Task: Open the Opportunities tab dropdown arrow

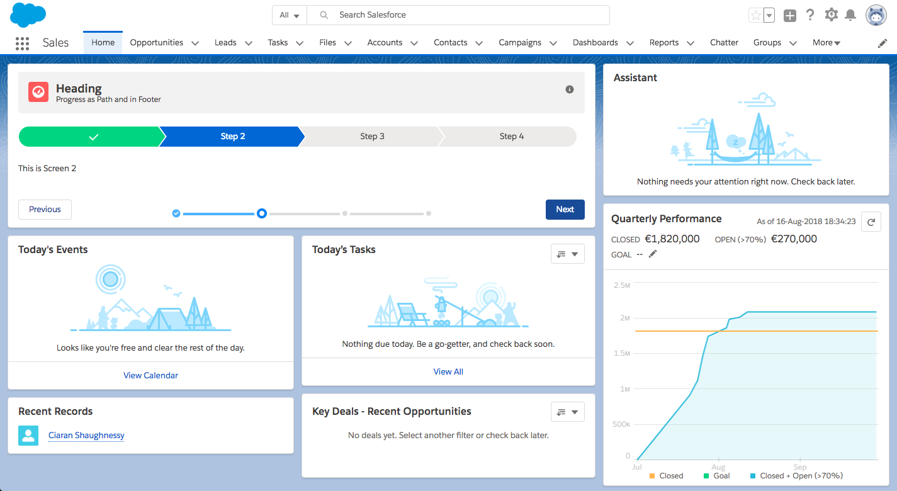Action: click(x=195, y=43)
